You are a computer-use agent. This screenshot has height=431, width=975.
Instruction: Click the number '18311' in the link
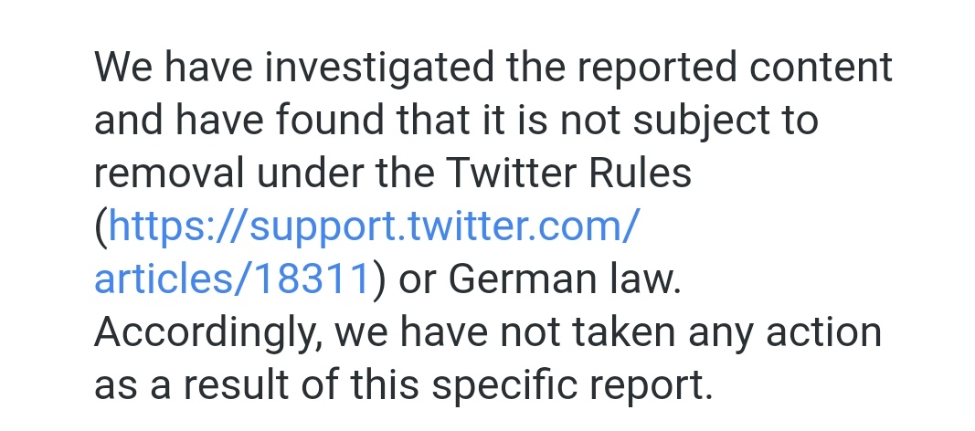click(x=312, y=279)
